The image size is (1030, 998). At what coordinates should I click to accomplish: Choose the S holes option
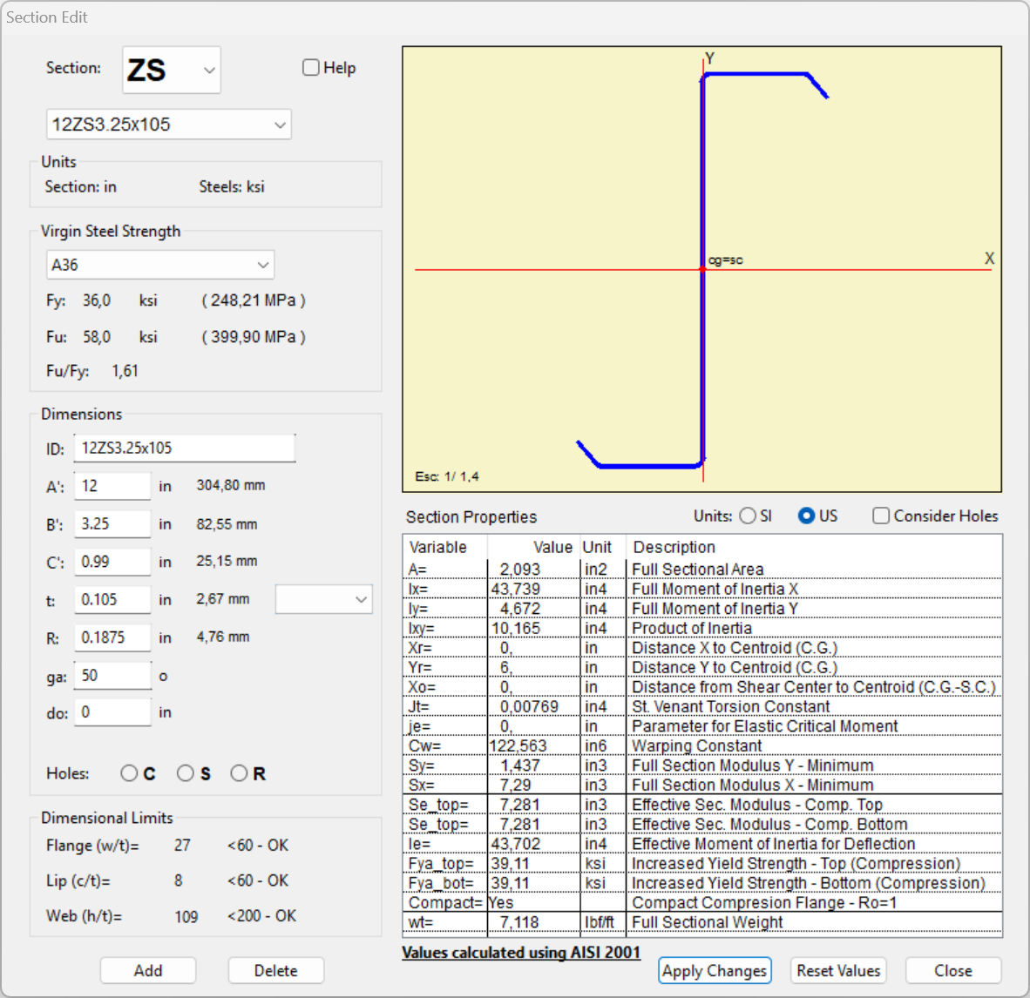[x=185, y=773]
